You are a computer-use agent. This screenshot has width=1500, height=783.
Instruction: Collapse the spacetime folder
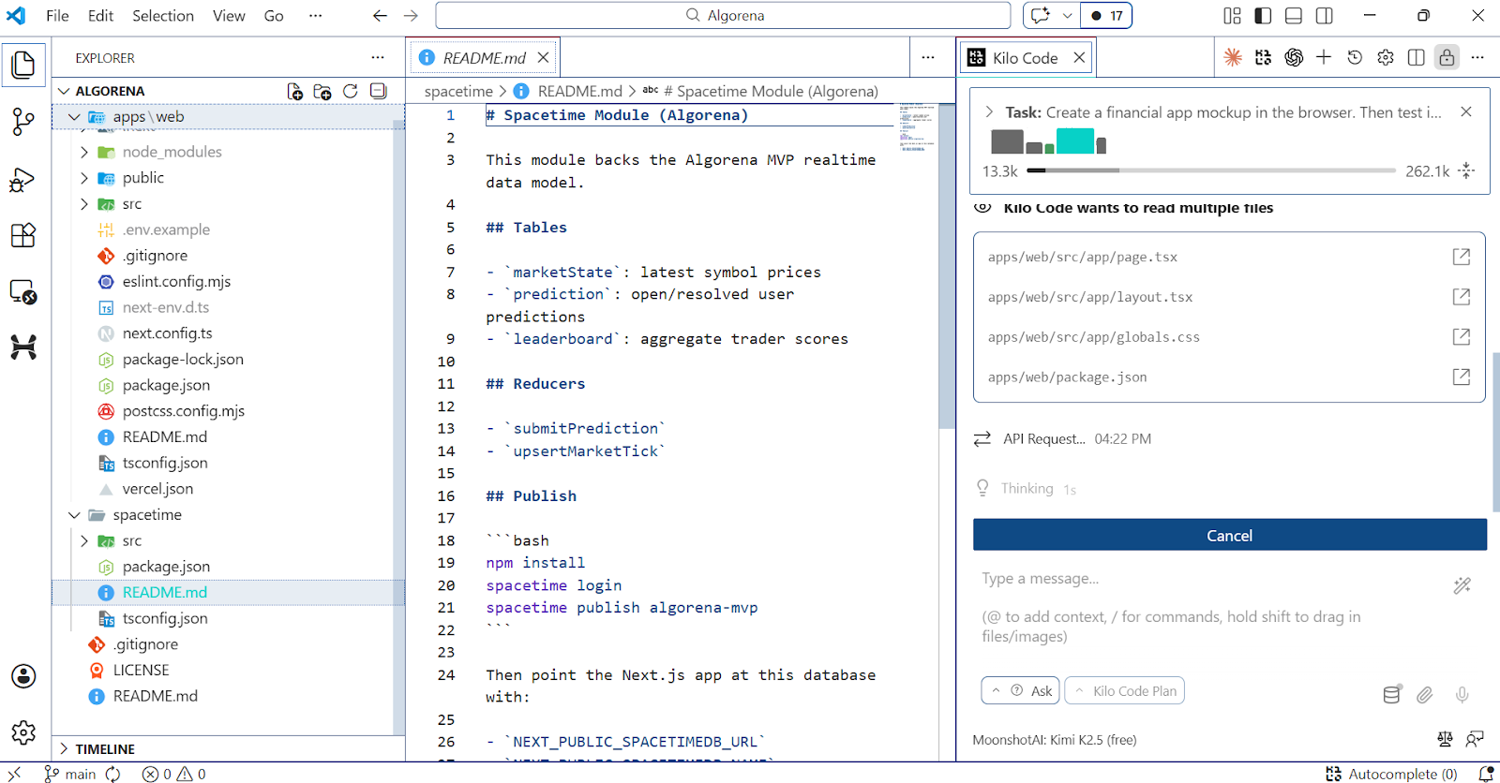tap(75, 515)
